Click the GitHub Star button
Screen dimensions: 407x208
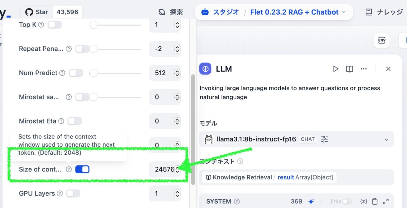point(37,12)
